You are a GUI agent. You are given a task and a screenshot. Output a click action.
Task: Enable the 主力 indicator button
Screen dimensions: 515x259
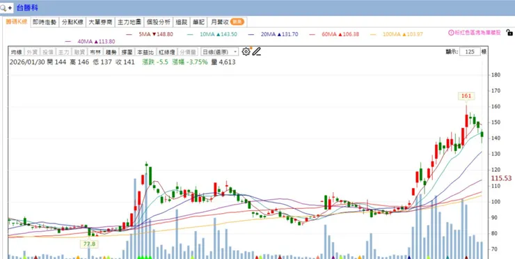(x=63, y=52)
